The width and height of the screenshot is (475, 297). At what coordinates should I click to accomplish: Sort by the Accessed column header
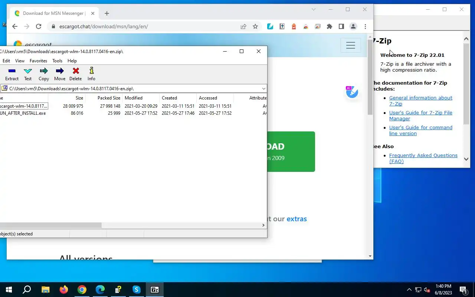(x=215, y=98)
